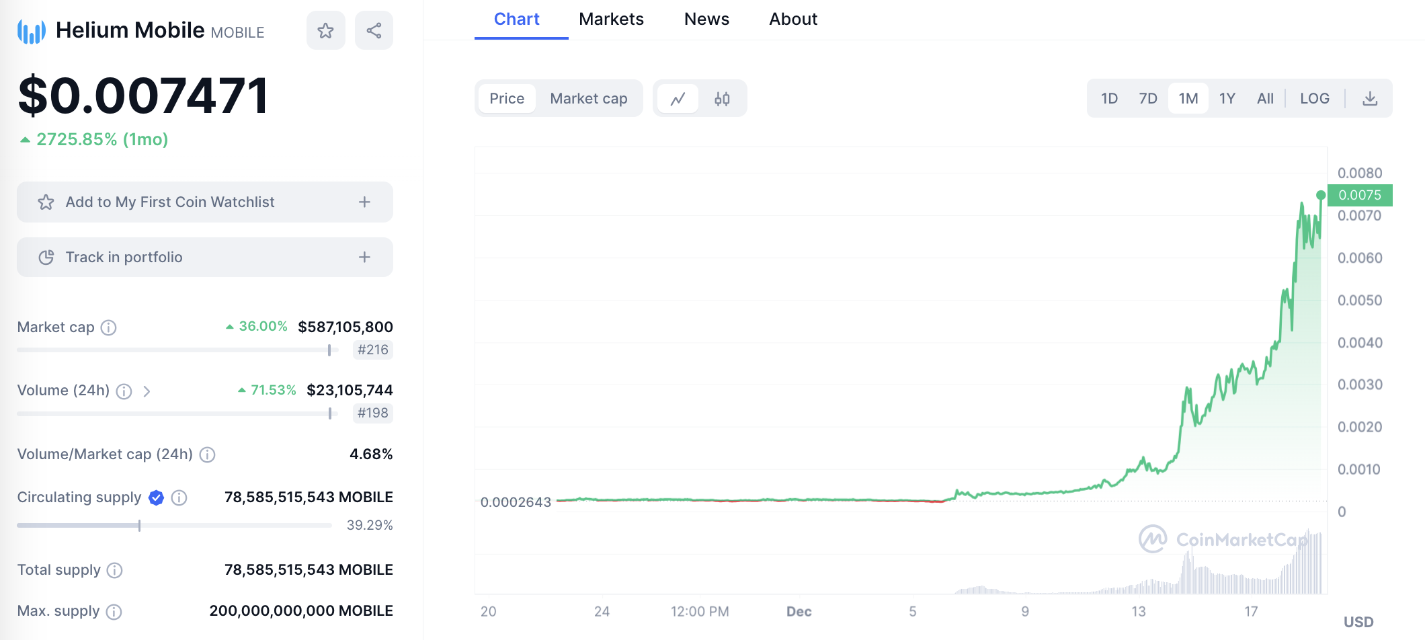Viewport: 1425px width, 640px height.
Task: Select the line chart view icon
Action: click(x=678, y=99)
